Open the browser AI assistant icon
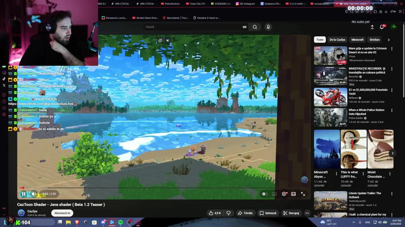 [393, 12]
